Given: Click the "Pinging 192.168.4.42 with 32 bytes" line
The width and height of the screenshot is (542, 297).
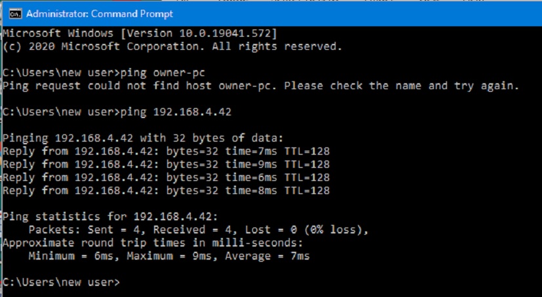Looking at the screenshot, I should coord(143,138).
